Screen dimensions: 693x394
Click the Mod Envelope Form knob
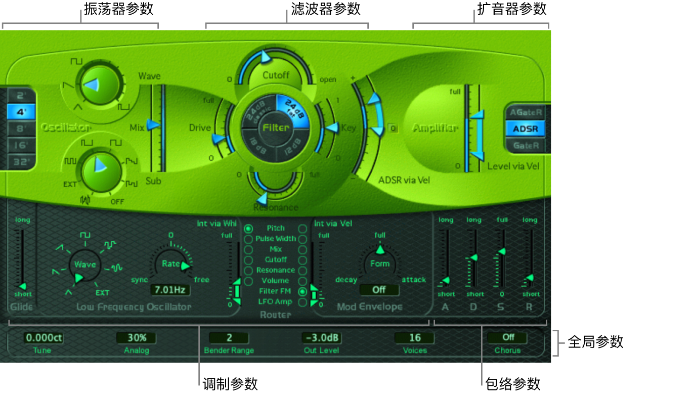point(380,263)
